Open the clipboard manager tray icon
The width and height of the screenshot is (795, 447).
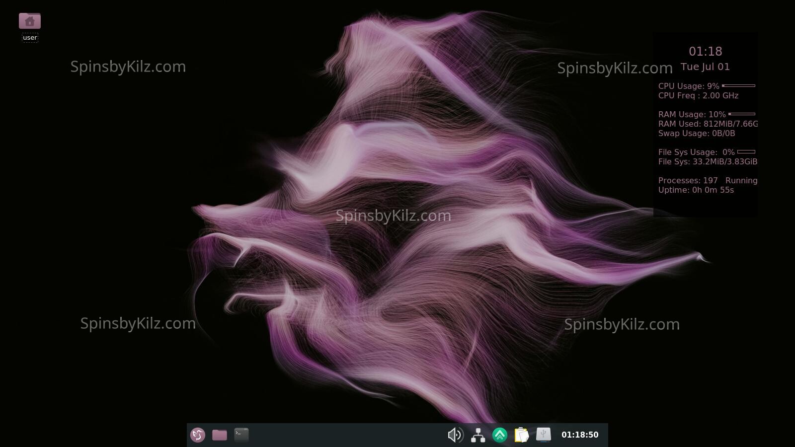click(522, 435)
